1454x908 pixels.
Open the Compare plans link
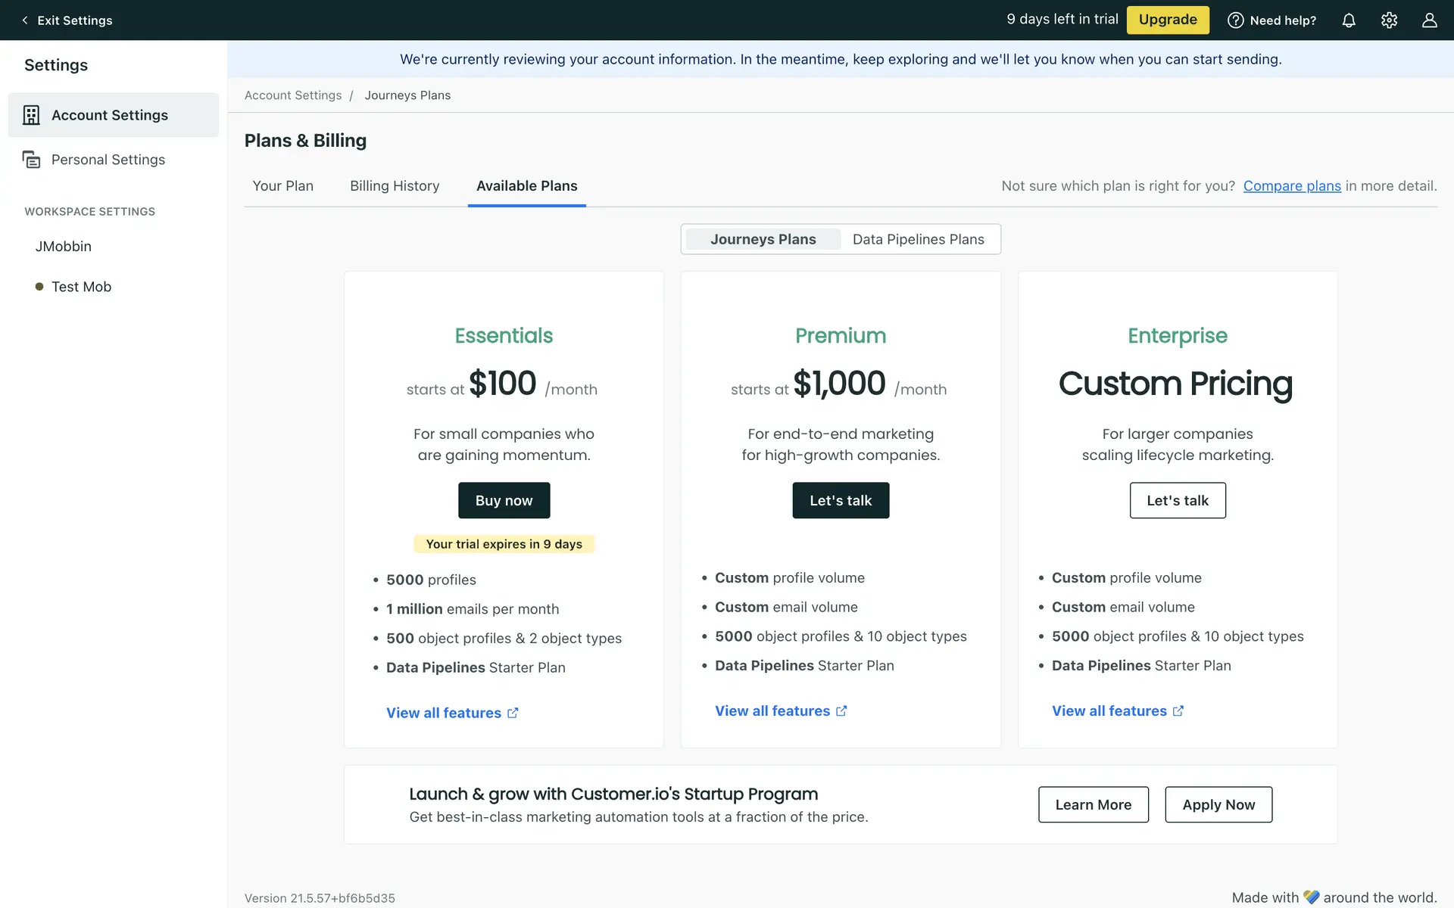click(1291, 186)
